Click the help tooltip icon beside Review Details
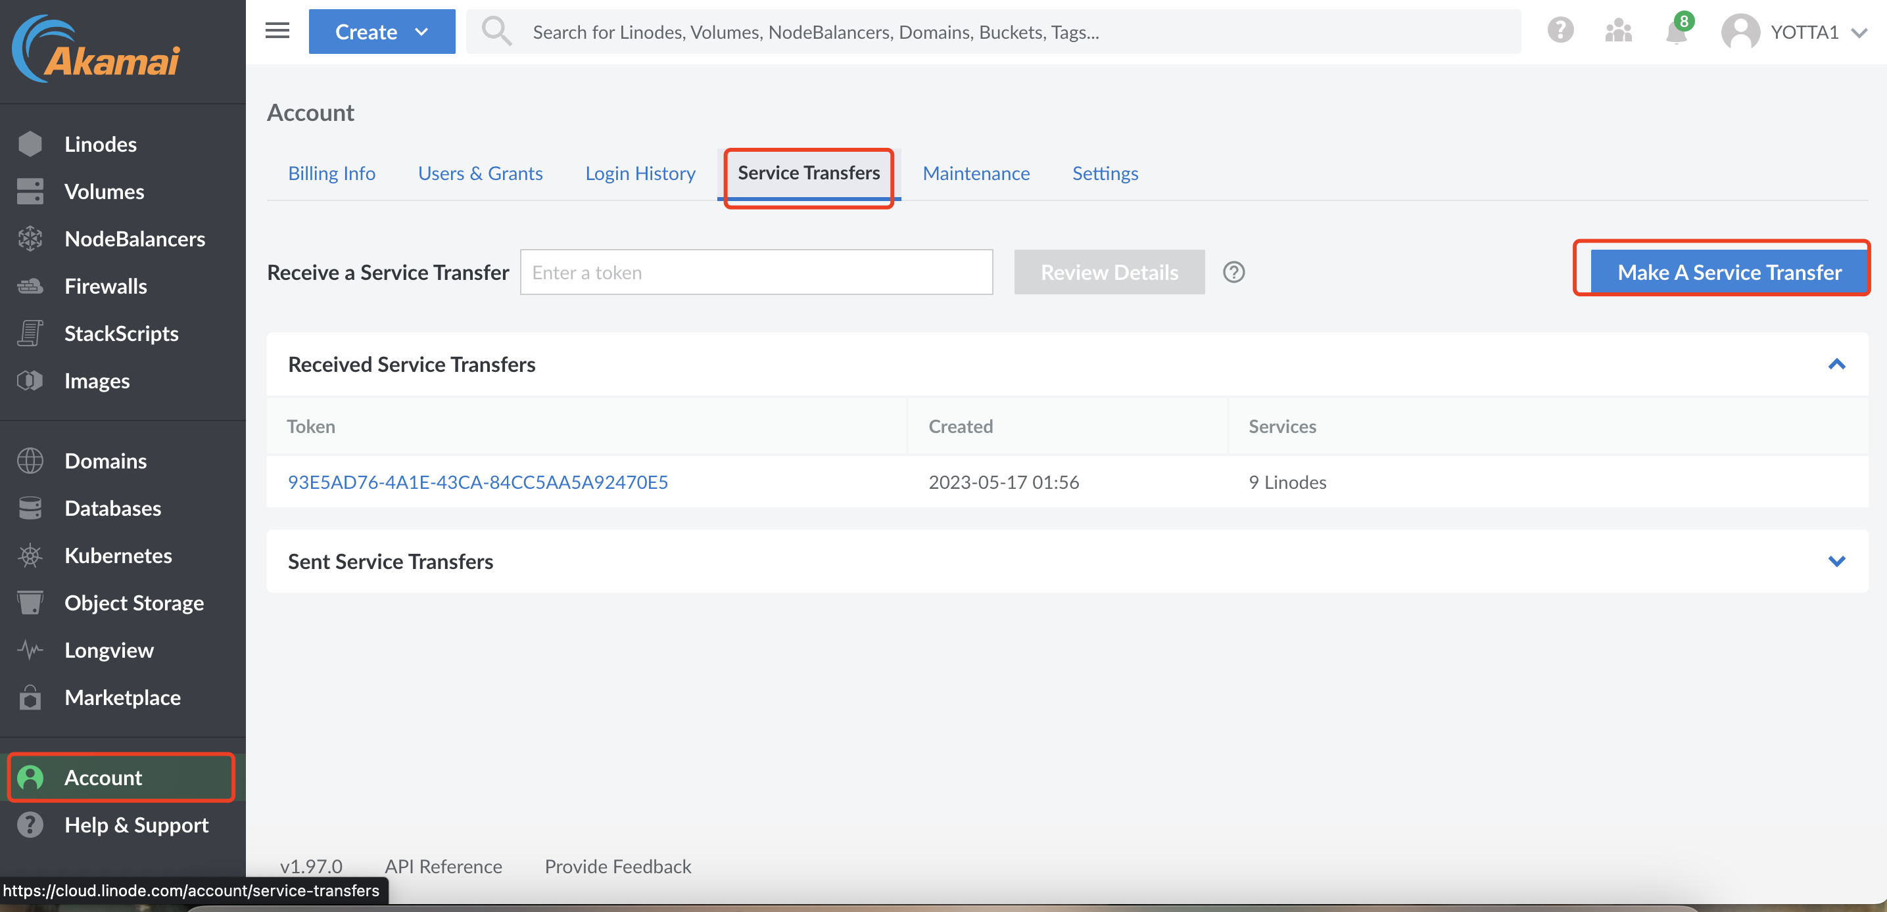This screenshot has width=1887, height=912. 1233,272
